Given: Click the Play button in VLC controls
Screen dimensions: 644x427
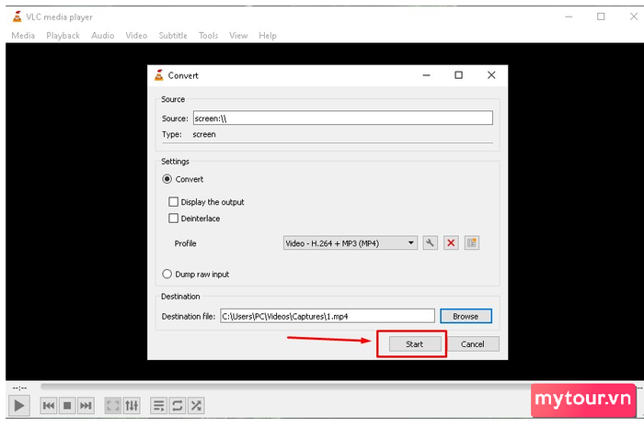Looking at the screenshot, I should [x=18, y=405].
